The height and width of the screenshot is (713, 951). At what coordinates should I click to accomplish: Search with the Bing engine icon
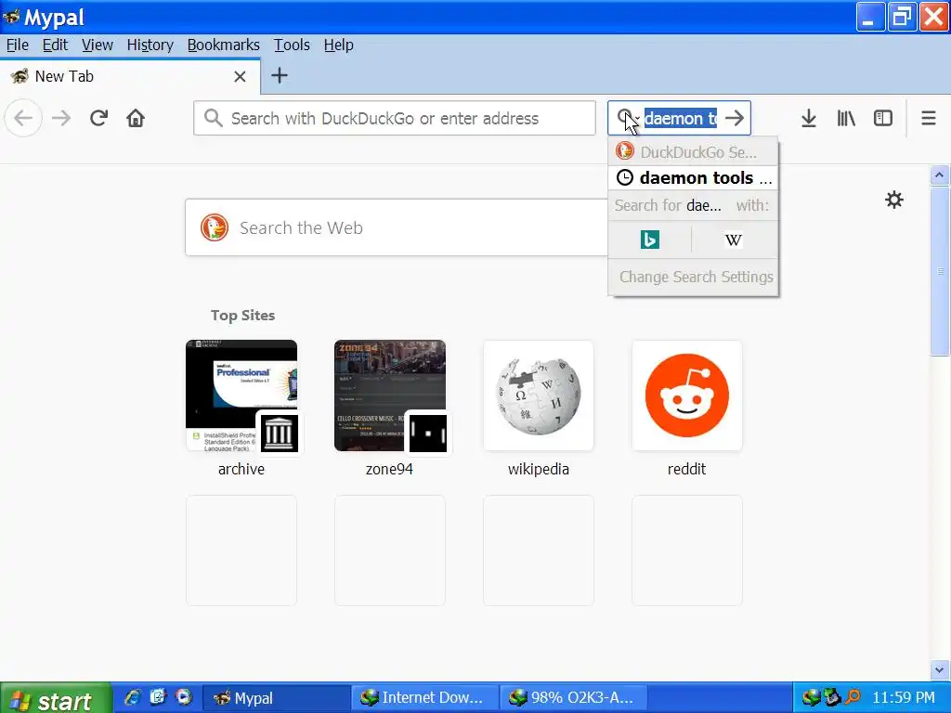click(649, 240)
